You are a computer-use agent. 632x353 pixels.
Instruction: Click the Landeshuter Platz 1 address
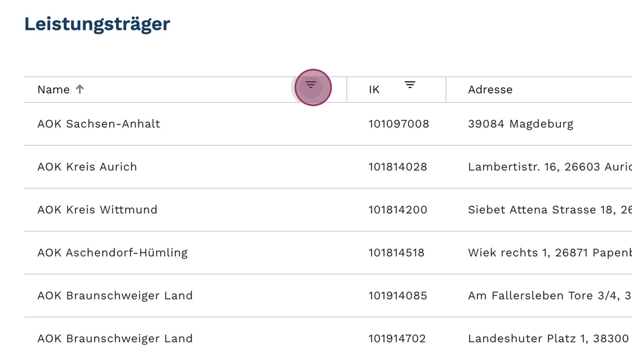pyautogui.click(x=548, y=338)
